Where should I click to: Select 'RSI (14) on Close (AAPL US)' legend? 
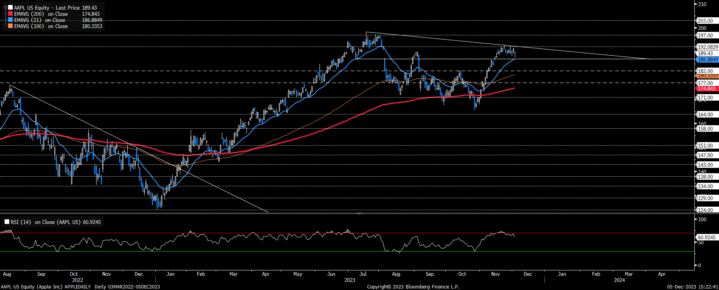point(46,222)
